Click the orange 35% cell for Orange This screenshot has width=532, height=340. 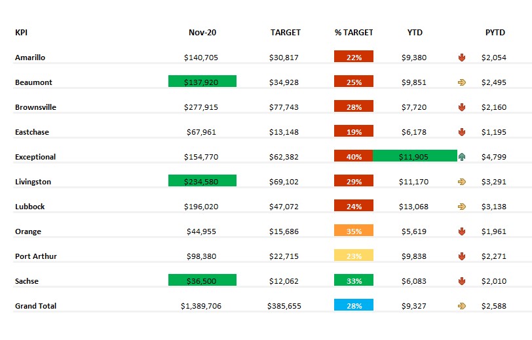(x=354, y=231)
